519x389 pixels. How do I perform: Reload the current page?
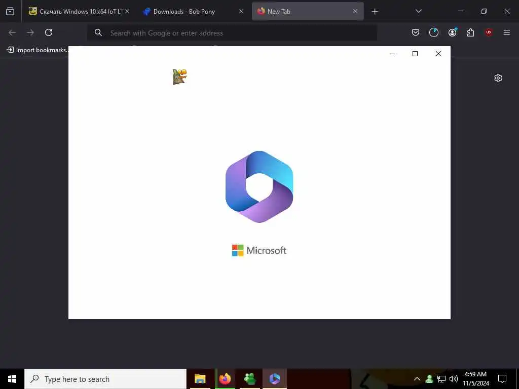click(49, 32)
